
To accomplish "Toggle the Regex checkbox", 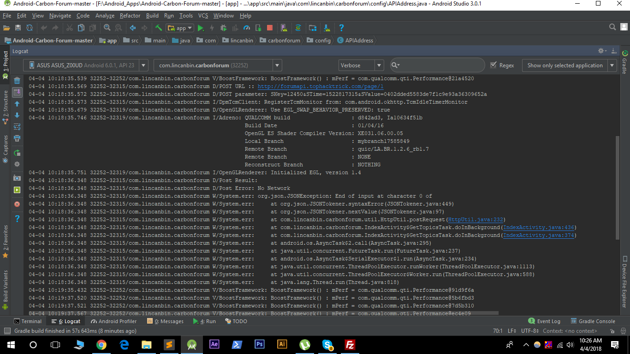I will (x=494, y=65).
